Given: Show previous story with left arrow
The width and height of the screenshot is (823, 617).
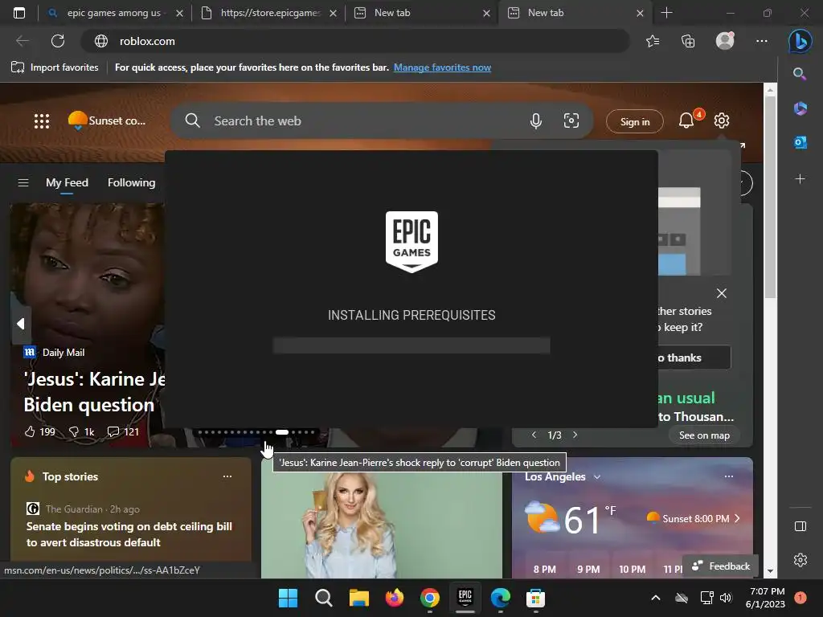Looking at the screenshot, I should [20, 324].
